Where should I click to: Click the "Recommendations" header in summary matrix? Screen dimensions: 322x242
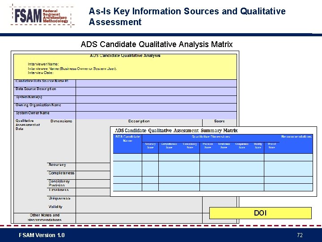(297, 137)
